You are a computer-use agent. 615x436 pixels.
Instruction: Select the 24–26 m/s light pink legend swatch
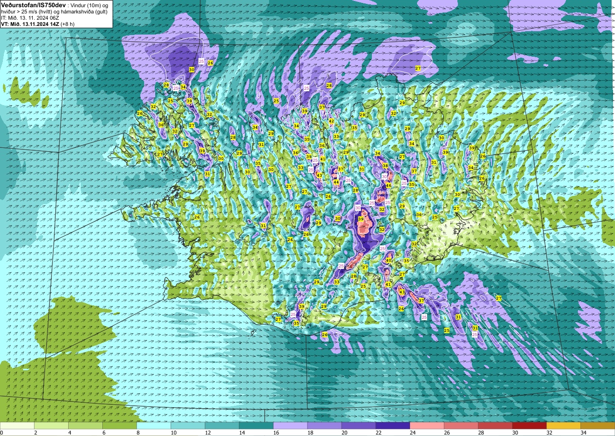(x=427, y=425)
